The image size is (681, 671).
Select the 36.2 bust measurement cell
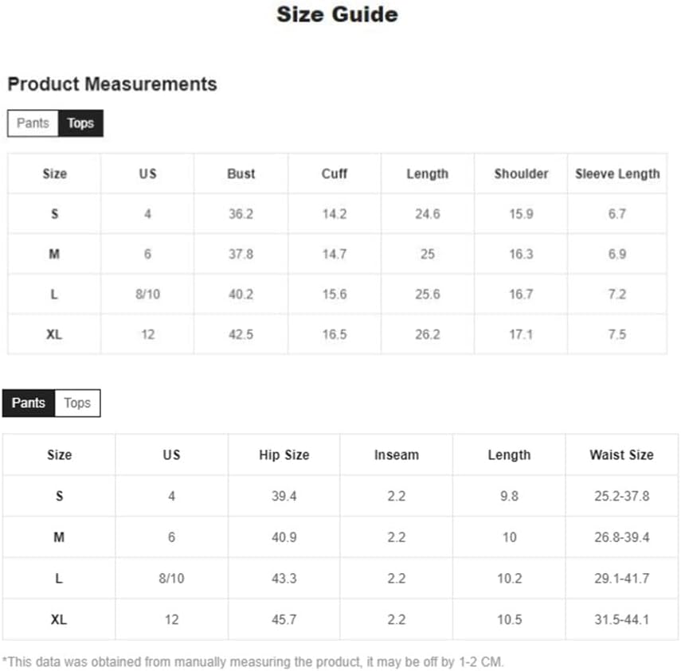click(241, 214)
